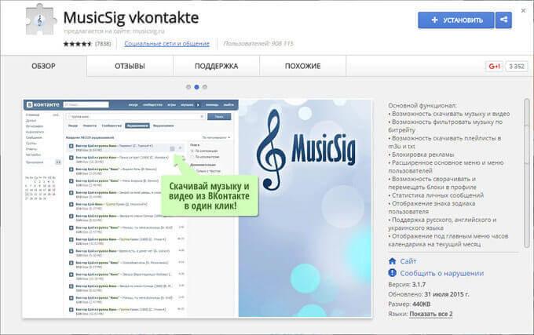Screen dimensions: 534x335
Task: Click the Статистика личных сообщений line
Action: pos(436,195)
